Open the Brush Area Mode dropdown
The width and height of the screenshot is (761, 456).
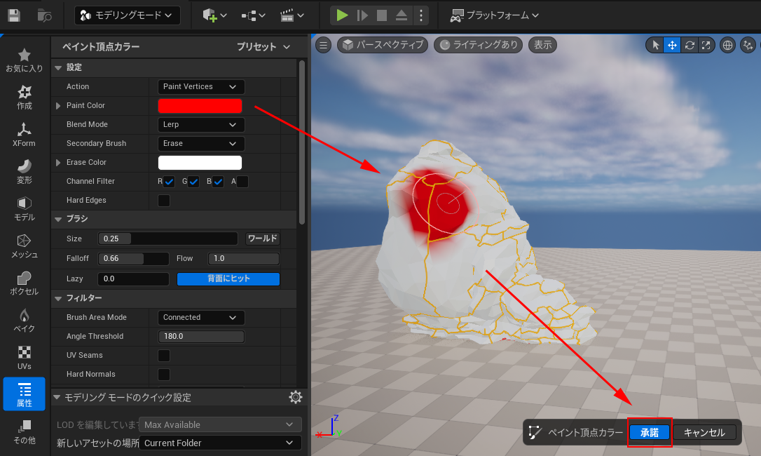[x=200, y=317]
